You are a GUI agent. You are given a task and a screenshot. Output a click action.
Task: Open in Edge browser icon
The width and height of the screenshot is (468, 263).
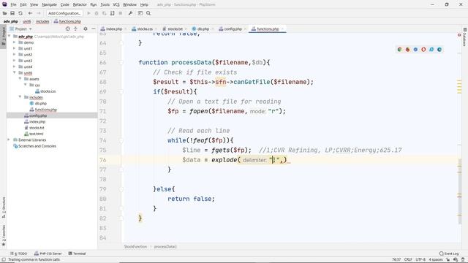(439, 50)
